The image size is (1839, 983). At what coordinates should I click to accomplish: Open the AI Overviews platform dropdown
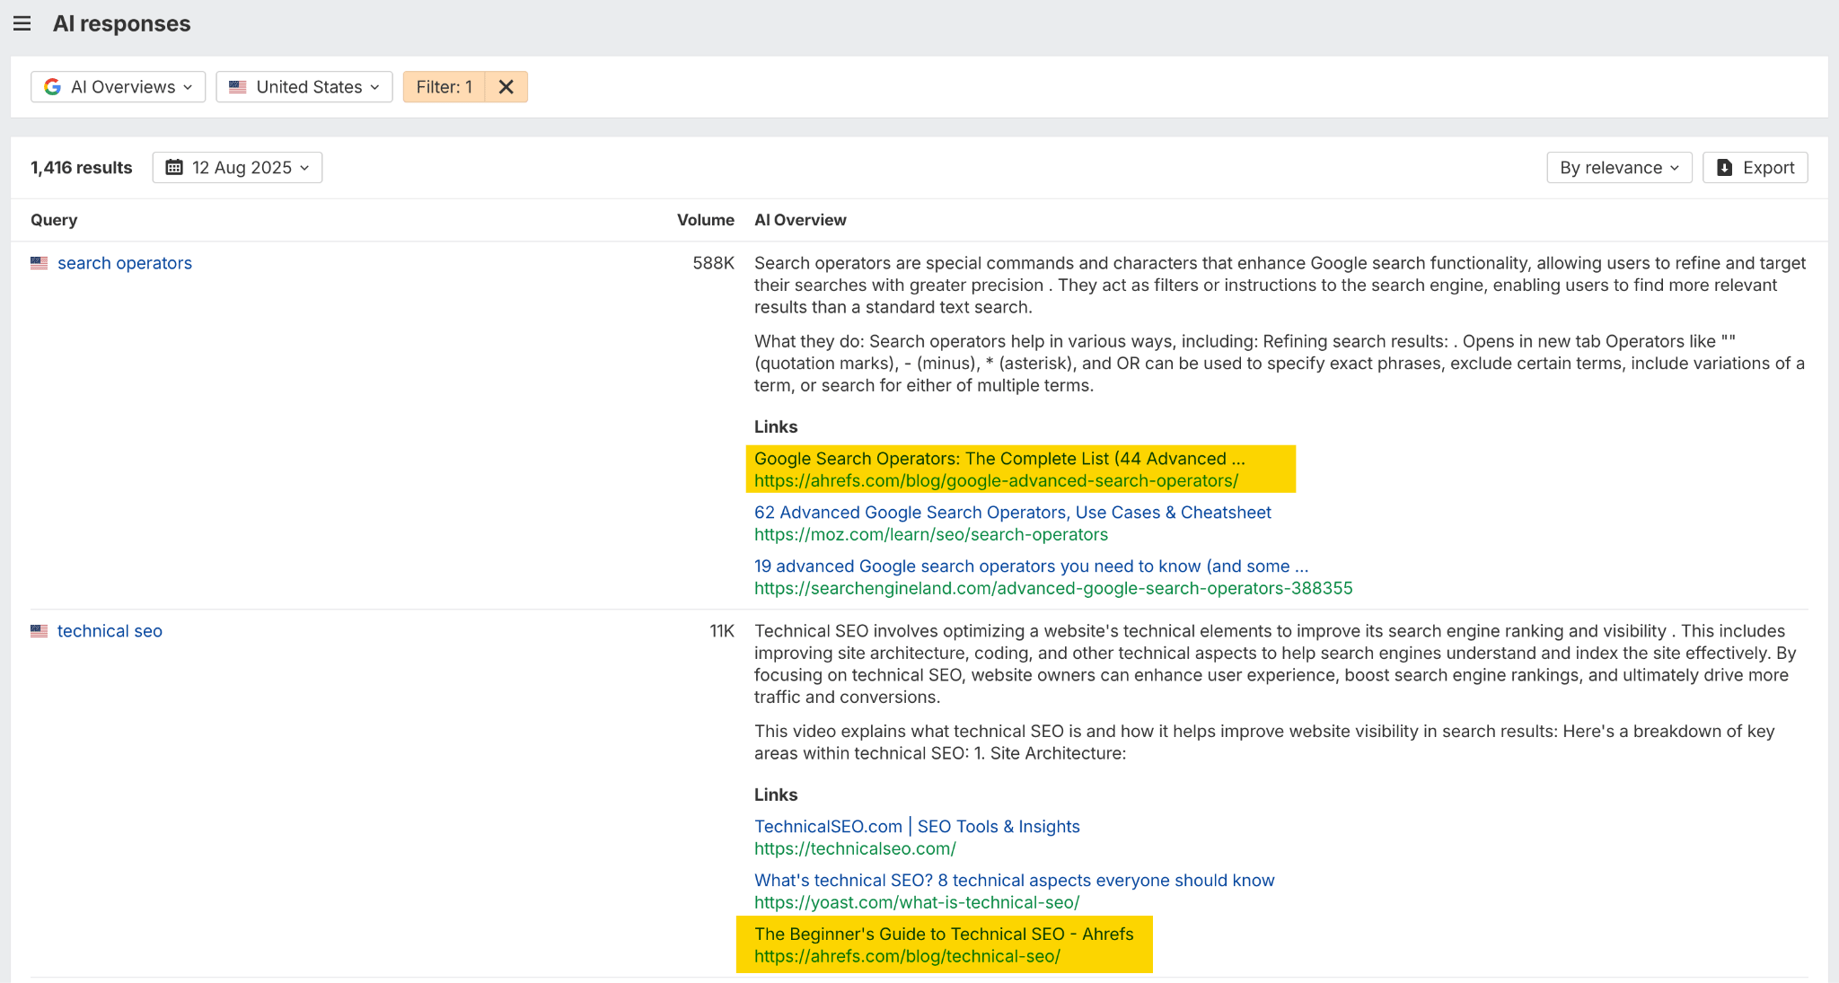pos(118,86)
